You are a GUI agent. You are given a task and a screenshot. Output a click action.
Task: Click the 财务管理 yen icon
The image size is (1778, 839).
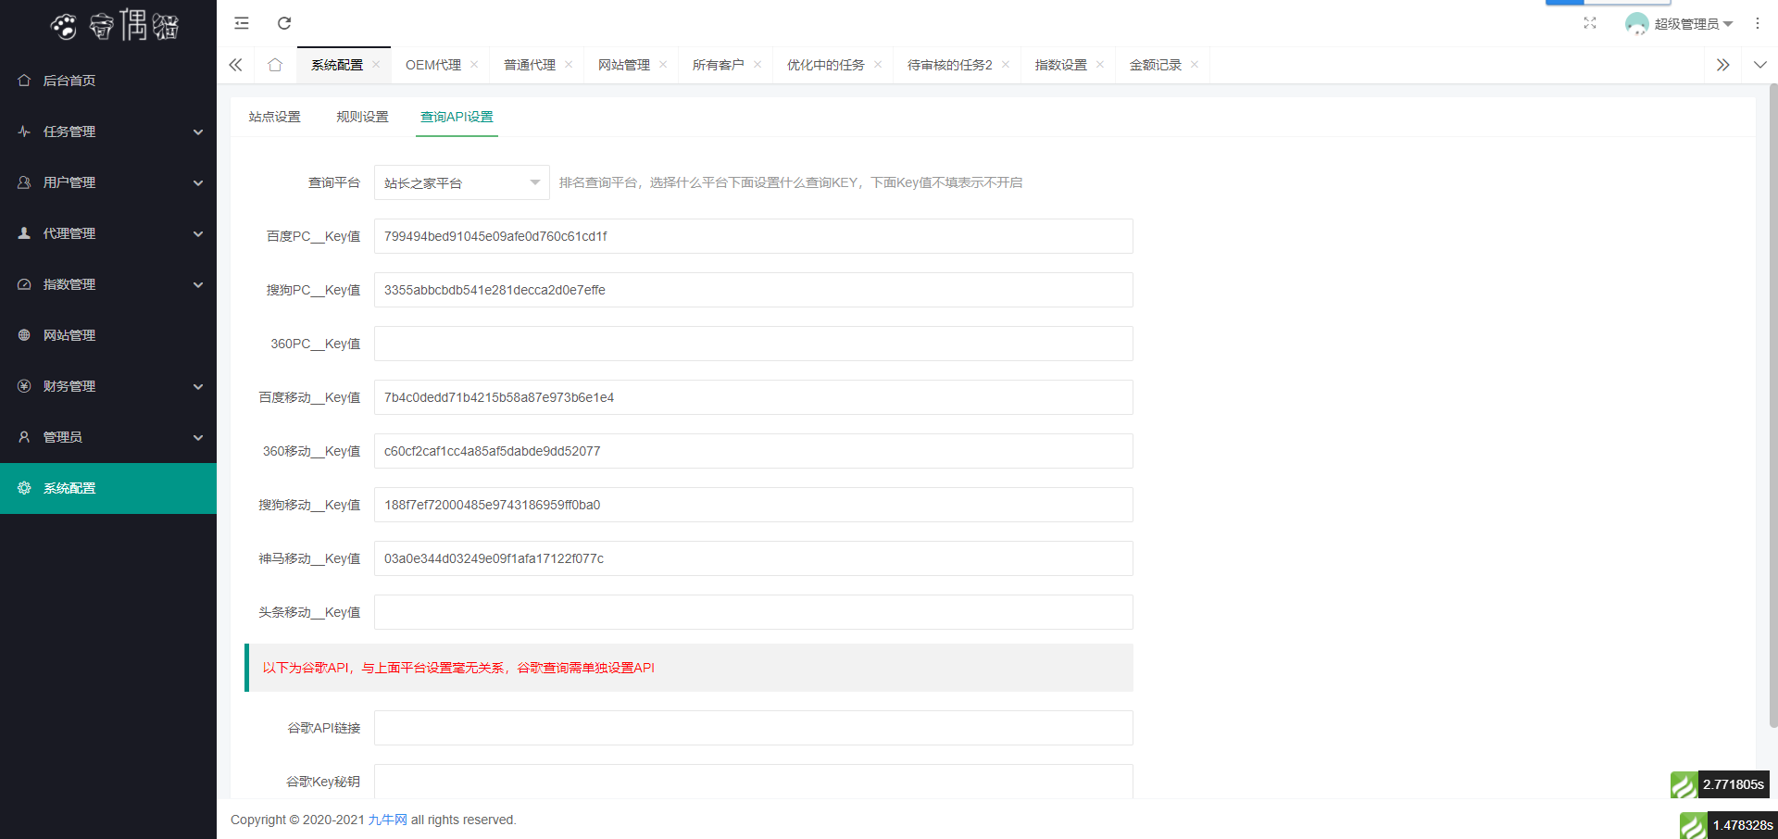point(24,386)
